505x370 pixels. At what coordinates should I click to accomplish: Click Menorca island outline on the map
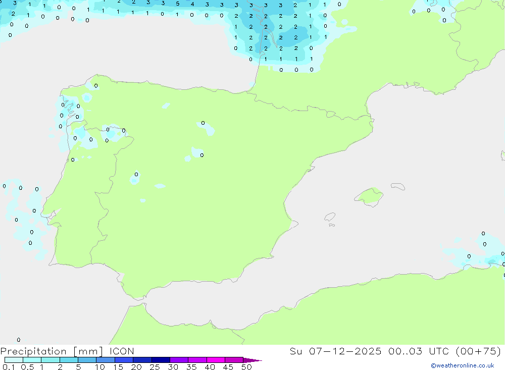pyautogui.click(x=398, y=186)
